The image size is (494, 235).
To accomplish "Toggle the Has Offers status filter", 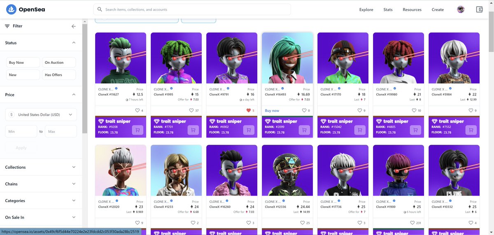I will [x=59, y=75].
